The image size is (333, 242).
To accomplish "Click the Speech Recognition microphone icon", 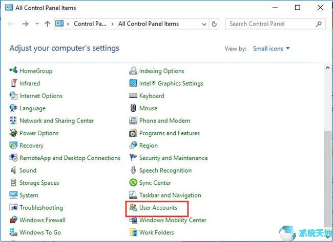I will click(133, 170).
